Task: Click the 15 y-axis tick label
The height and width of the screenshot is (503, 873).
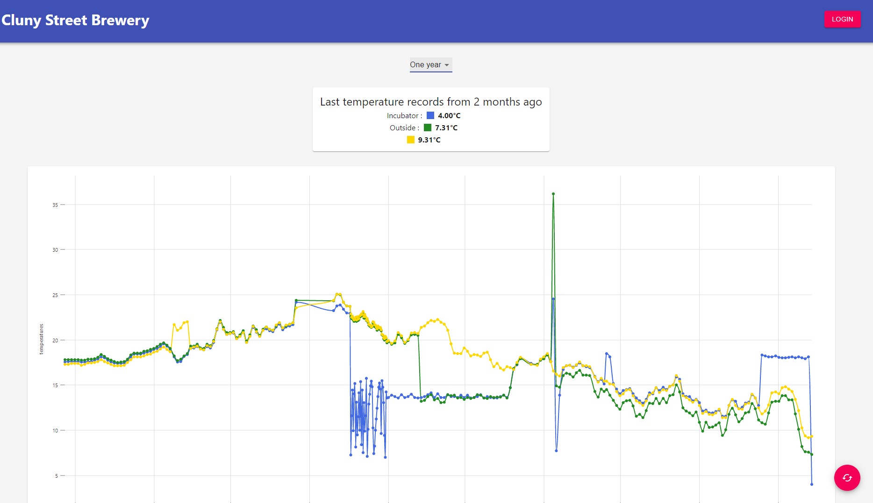Action: coord(55,385)
